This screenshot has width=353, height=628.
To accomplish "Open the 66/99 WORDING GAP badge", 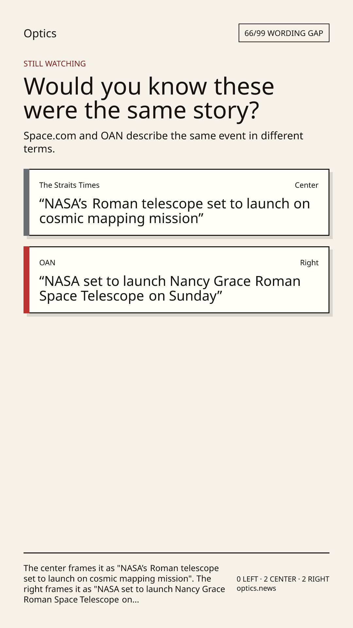I will tap(284, 33).
